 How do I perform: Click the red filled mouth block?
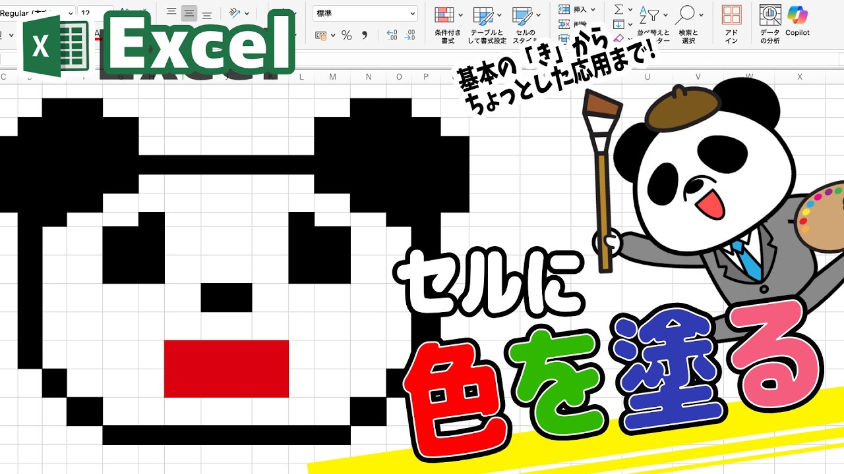[x=226, y=369]
